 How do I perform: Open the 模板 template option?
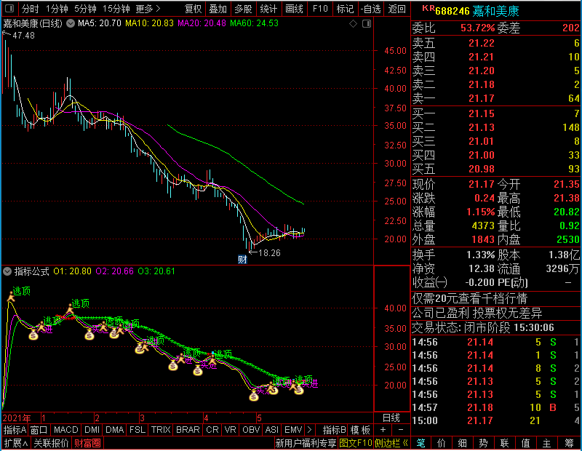point(360,430)
